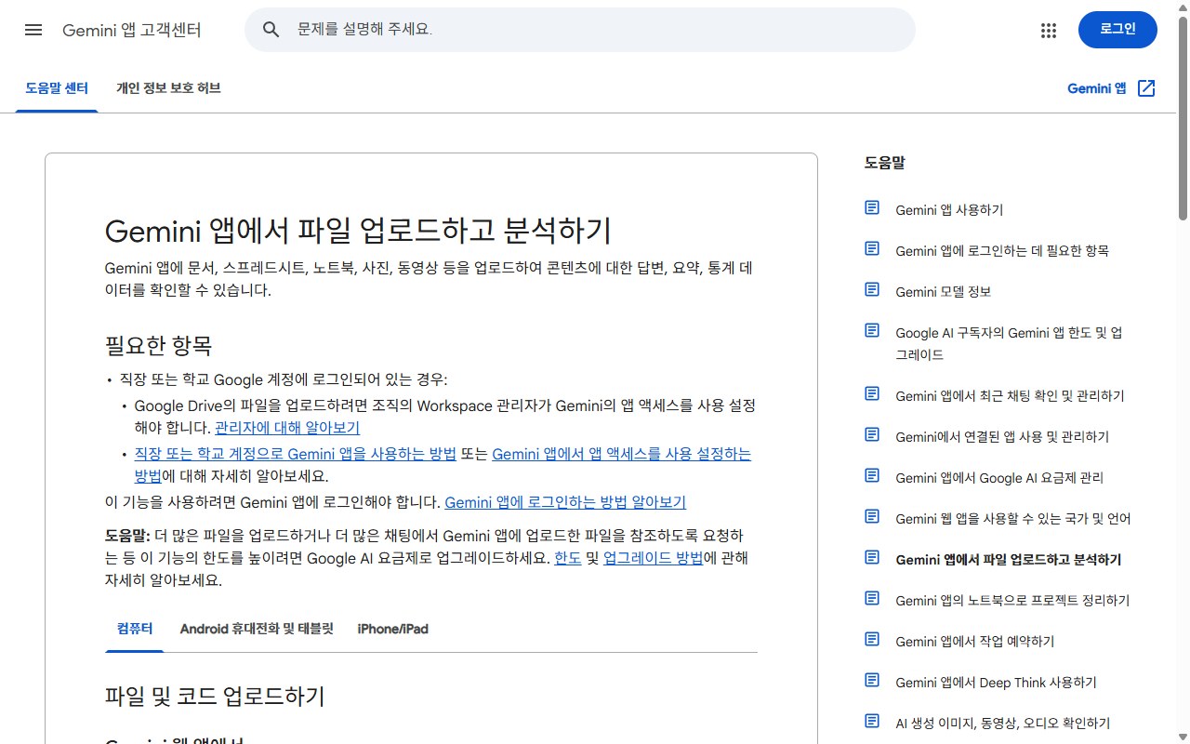Open sidebar article Gemini 앱에서 Google AI 요금제 관리

pyautogui.click(x=999, y=477)
